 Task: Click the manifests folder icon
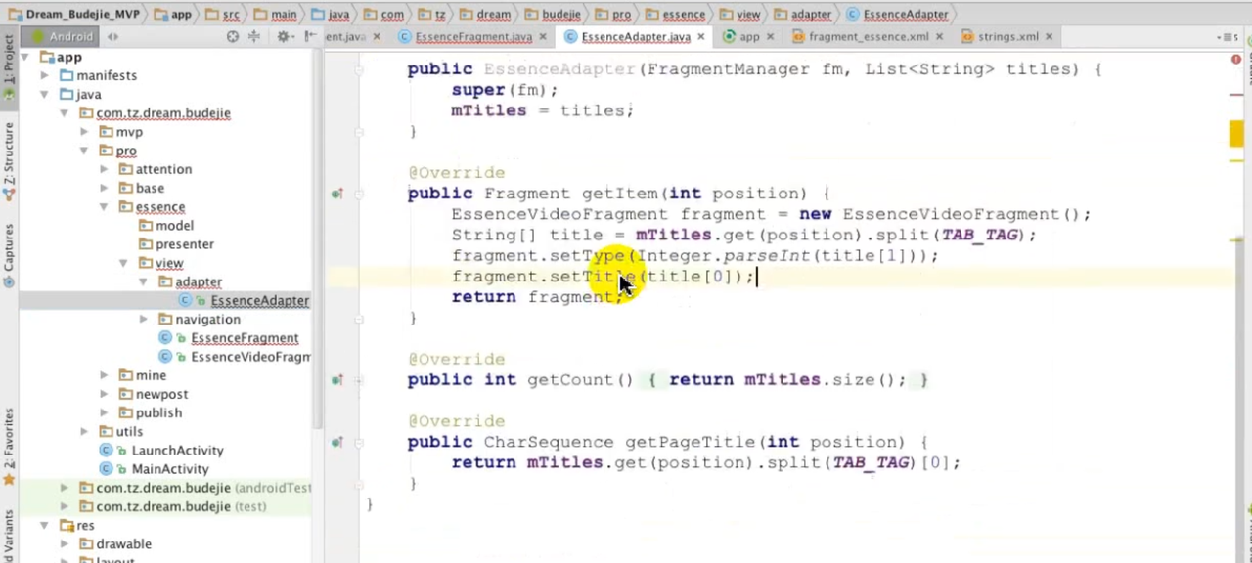point(67,75)
